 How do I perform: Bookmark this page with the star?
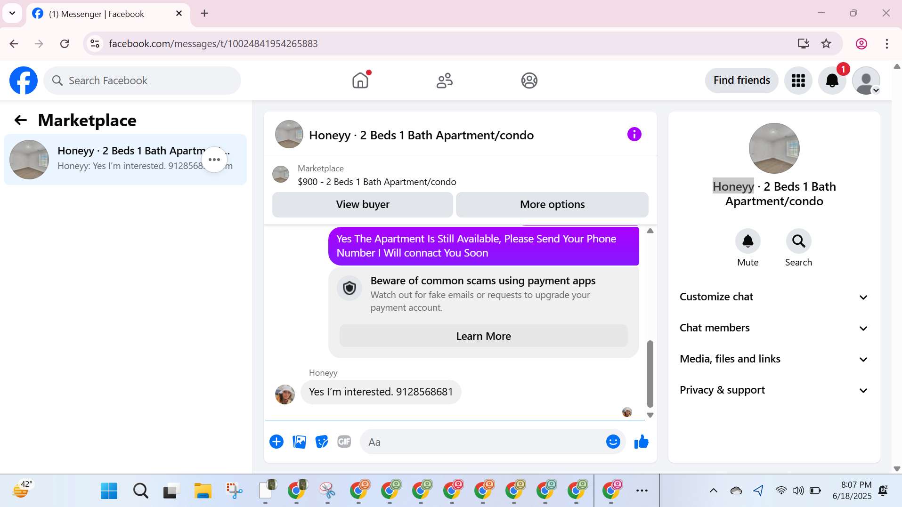[x=826, y=44]
